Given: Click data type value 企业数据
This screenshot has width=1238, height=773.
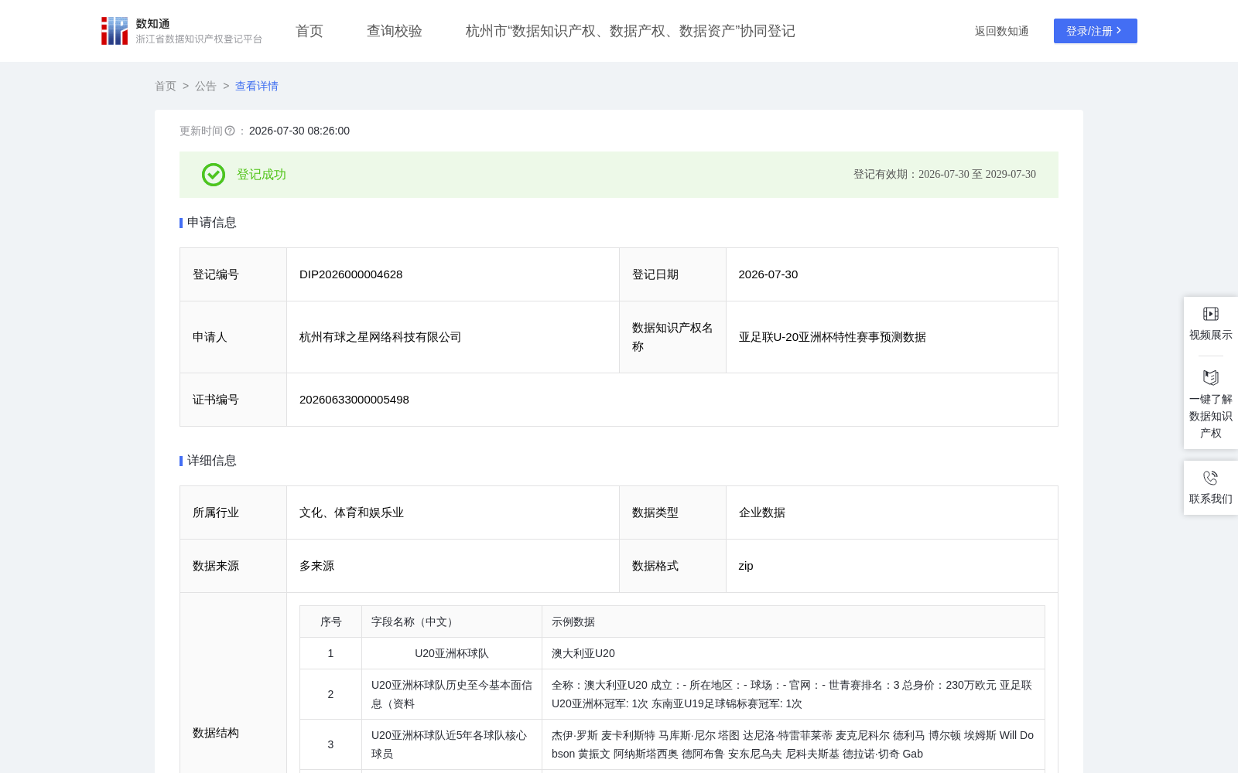Looking at the screenshot, I should pyautogui.click(x=762, y=512).
